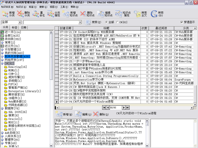The height and width of the screenshot is (148, 198).
Task: Open 知识点属性 from the toolbar
Action: 123,14
